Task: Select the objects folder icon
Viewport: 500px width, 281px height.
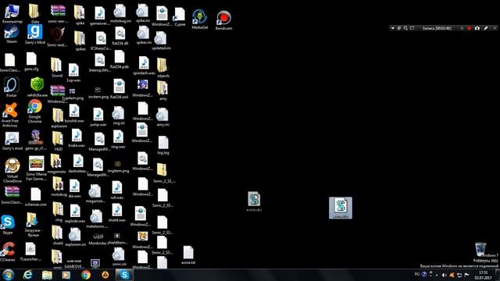Action: click(x=163, y=68)
